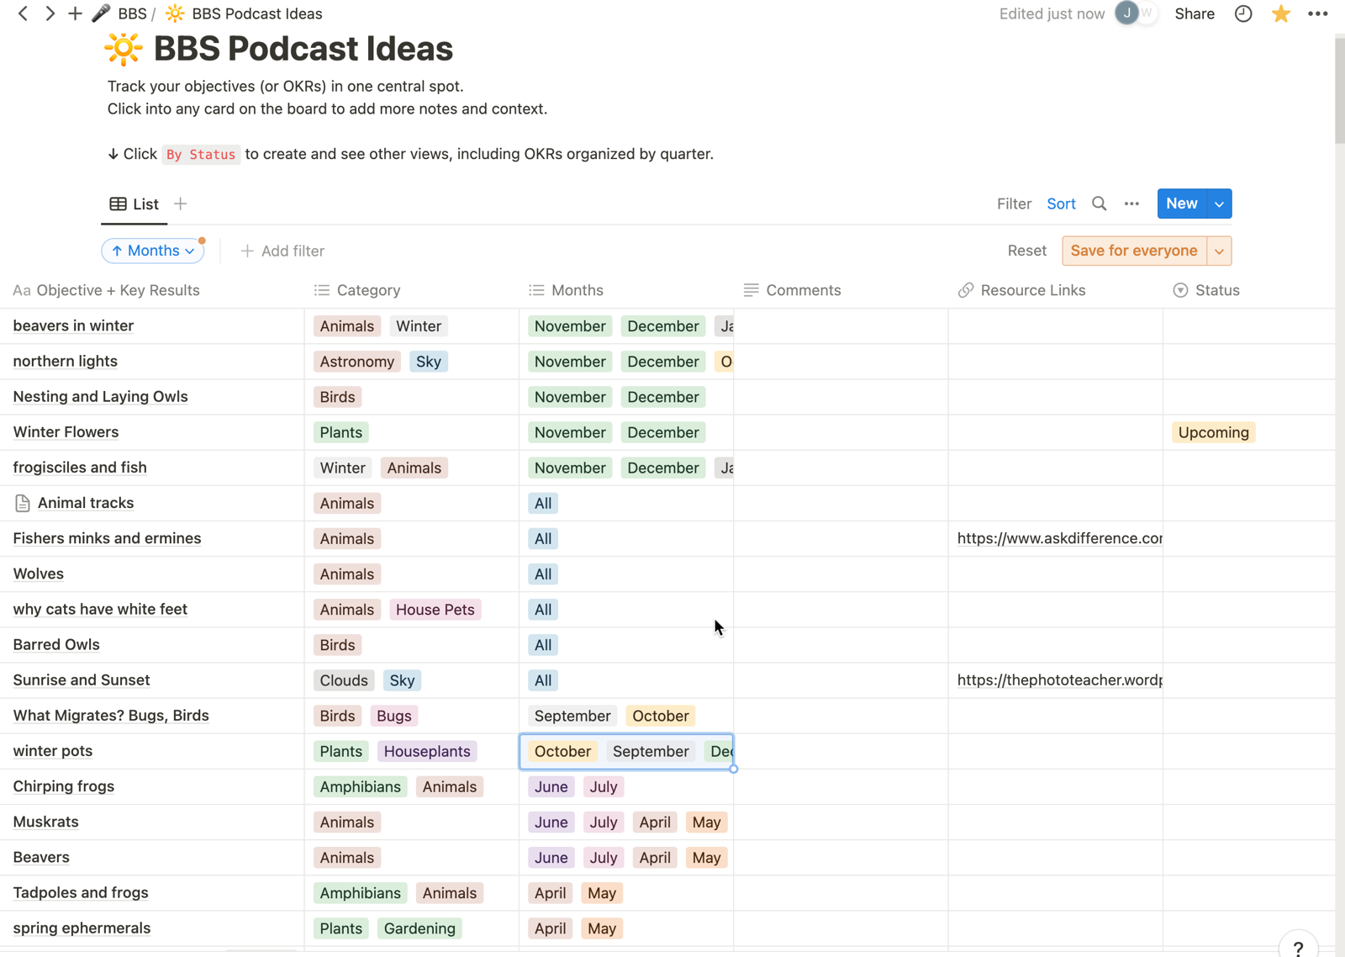Open page history clock icon
Screen dimensions: 1345x957
click(x=1243, y=13)
